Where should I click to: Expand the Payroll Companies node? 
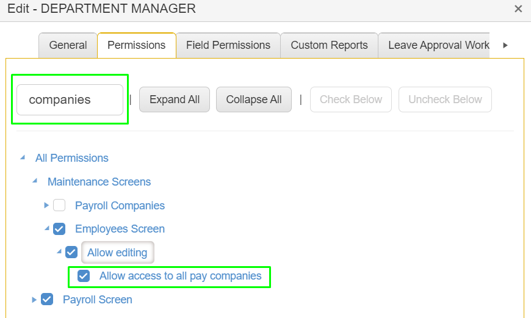click(47, 205)
